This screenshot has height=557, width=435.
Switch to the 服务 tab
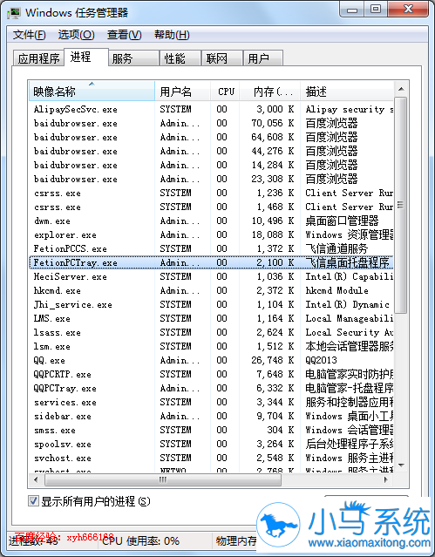133,58
